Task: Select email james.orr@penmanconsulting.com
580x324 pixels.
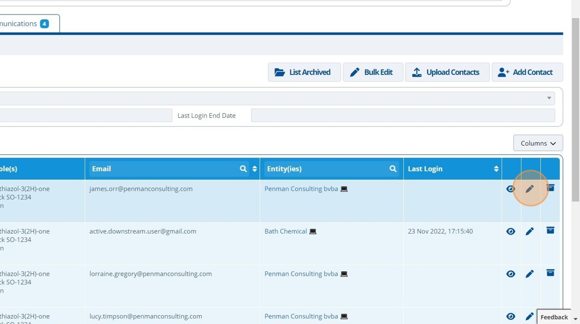Action: point(141,189)
